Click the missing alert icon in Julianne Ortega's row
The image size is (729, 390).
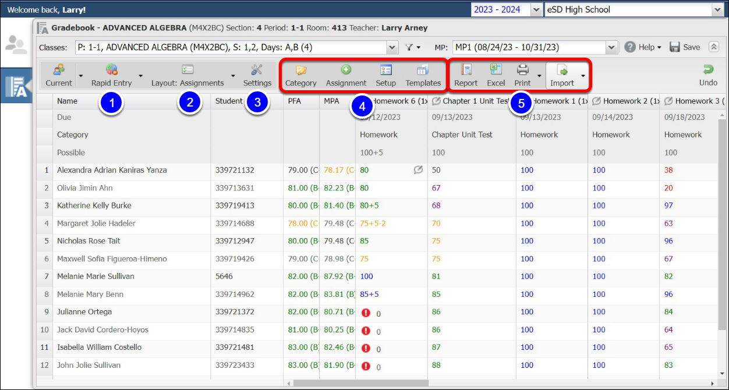(x=366, y=313)
